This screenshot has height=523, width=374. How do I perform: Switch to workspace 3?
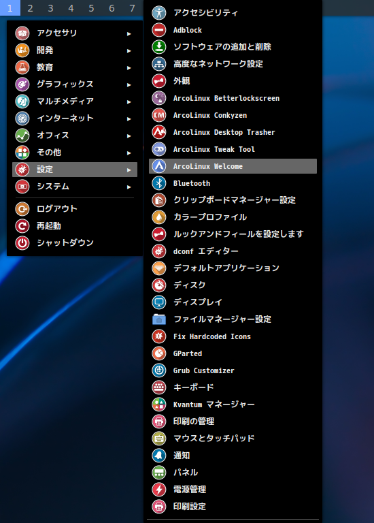[50, 7]
